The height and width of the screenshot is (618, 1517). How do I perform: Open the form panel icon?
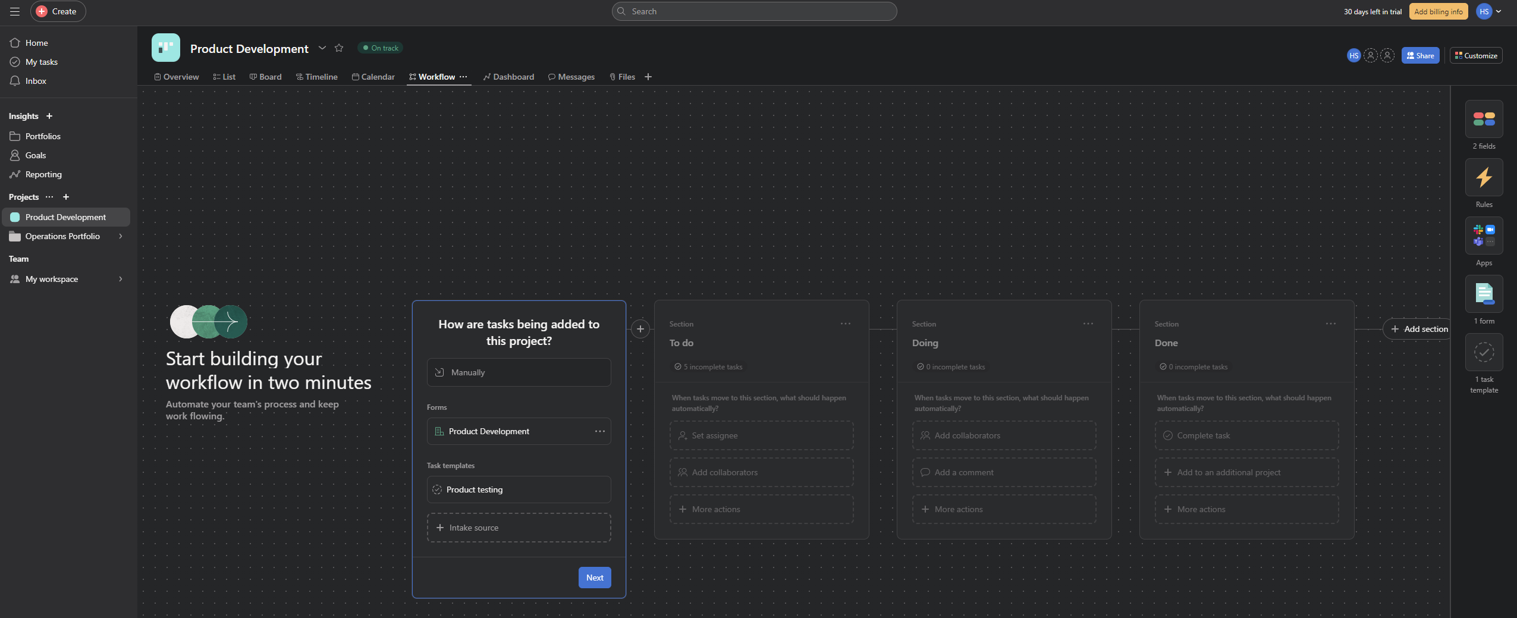pyautogui.click(x=1484, y=294)
